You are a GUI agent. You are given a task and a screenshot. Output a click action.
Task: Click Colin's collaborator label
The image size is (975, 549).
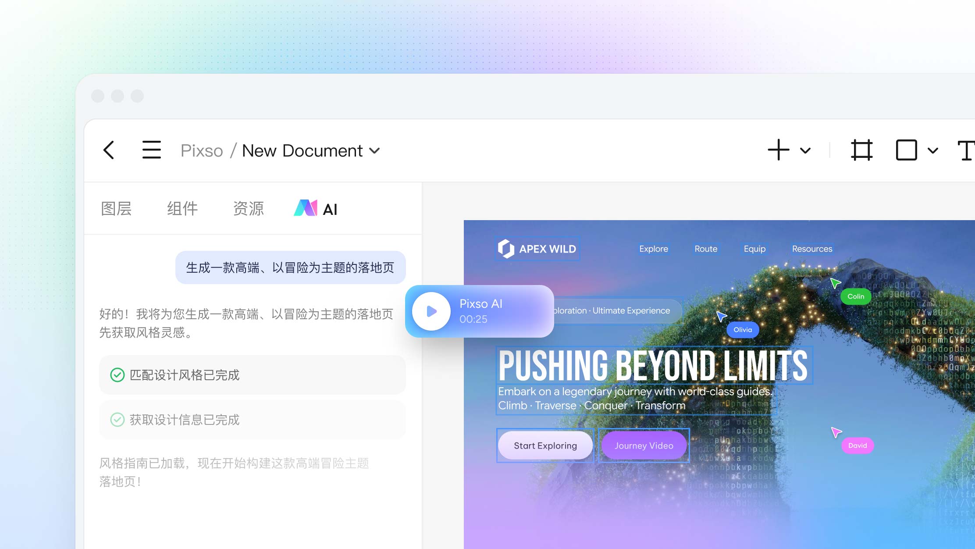[x=856, y=296]
